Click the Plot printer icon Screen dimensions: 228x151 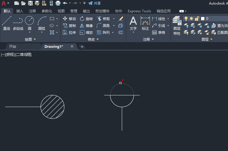58,3
